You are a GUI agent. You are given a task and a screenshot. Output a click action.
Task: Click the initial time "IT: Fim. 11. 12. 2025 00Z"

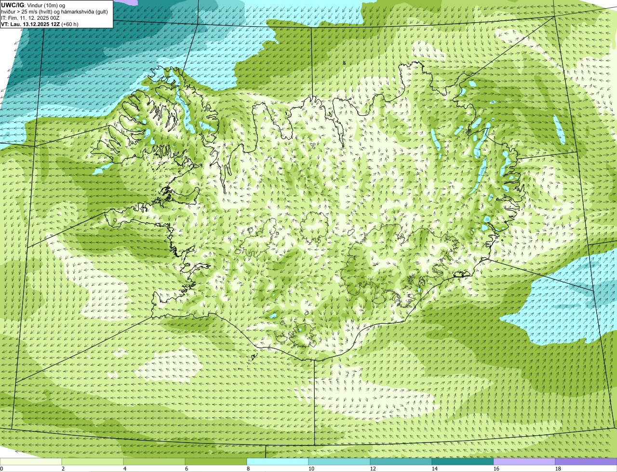[x=30, y=18]
